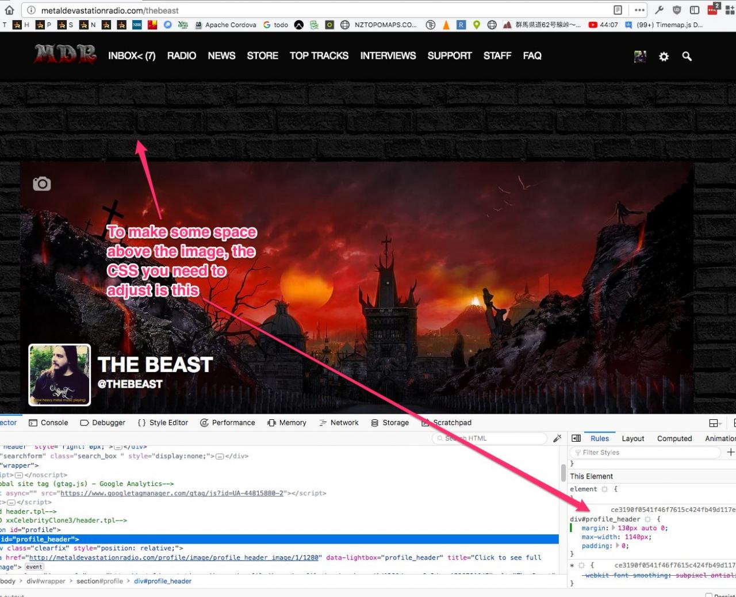
Task: Click the eyedropper color picker tool
Action: (557, 438)
